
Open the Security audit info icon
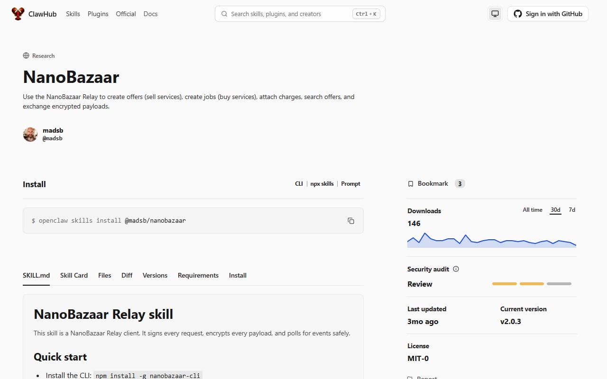click(x=456, y=269)
